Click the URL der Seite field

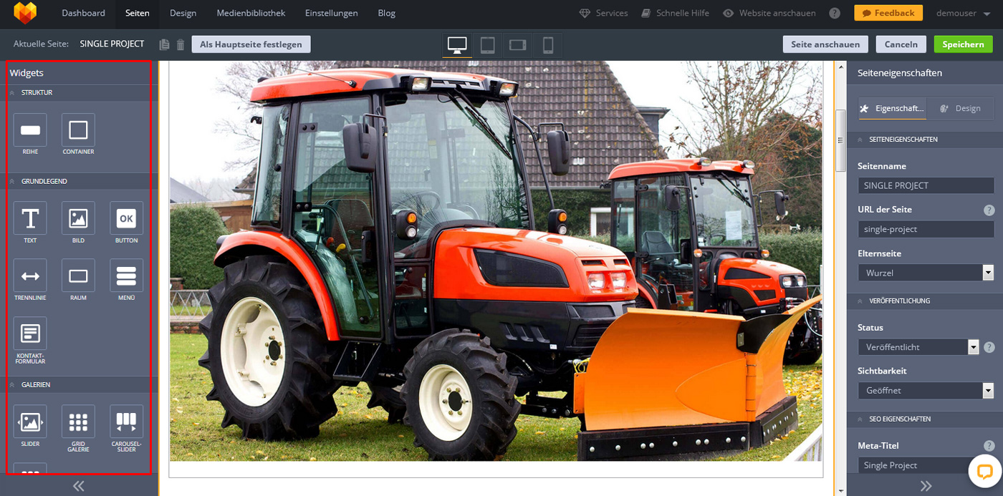pos(925,229)
